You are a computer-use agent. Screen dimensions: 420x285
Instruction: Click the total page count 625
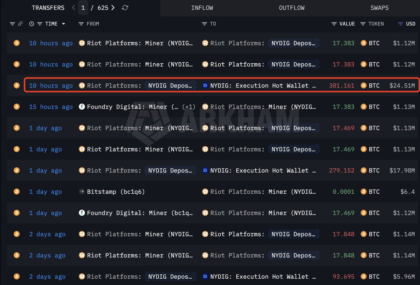(103, 8)
